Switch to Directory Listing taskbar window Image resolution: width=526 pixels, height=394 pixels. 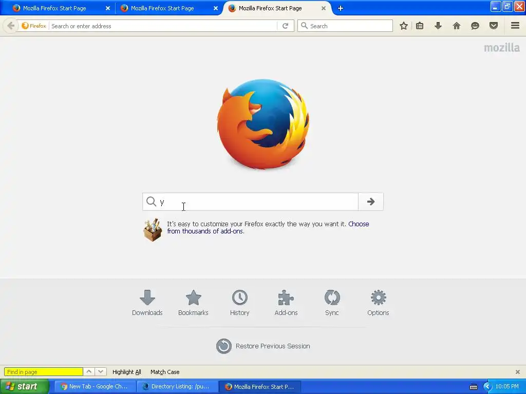(x=177, y=387)
